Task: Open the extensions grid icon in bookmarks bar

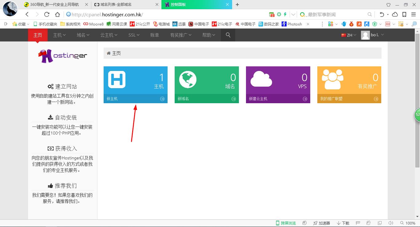Action: pos(331,24)
